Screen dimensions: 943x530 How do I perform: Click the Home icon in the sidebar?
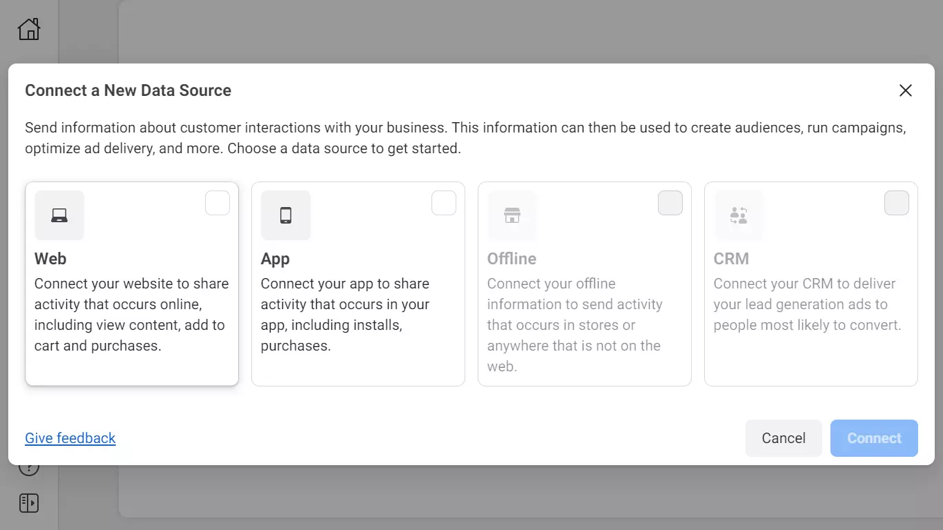pos(29,29)
